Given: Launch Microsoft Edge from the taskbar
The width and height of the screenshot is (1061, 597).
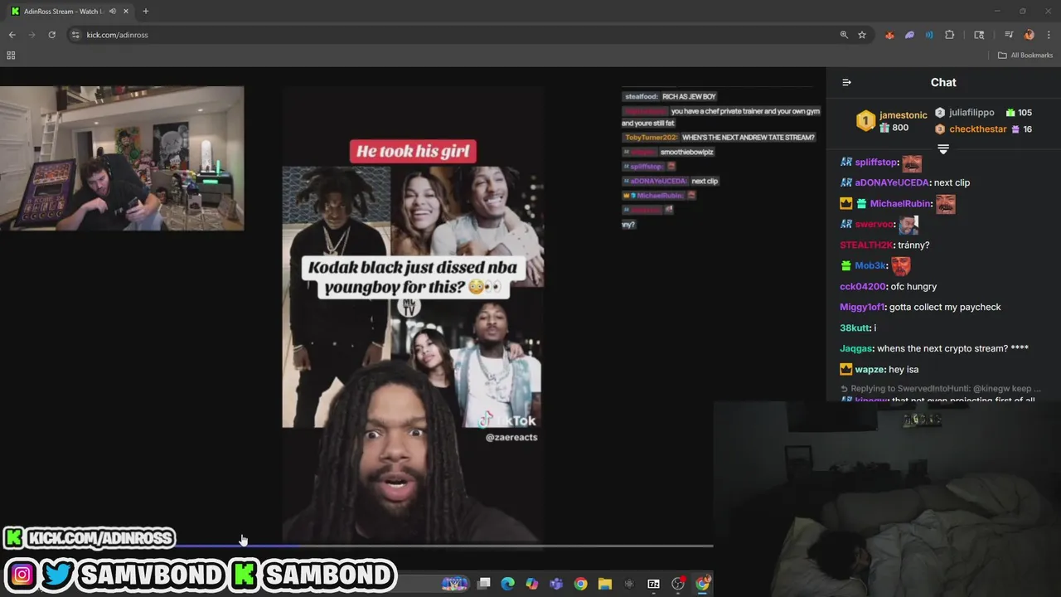Looking at the screenshot, I should pyautogui.click(x=508, y=584).
